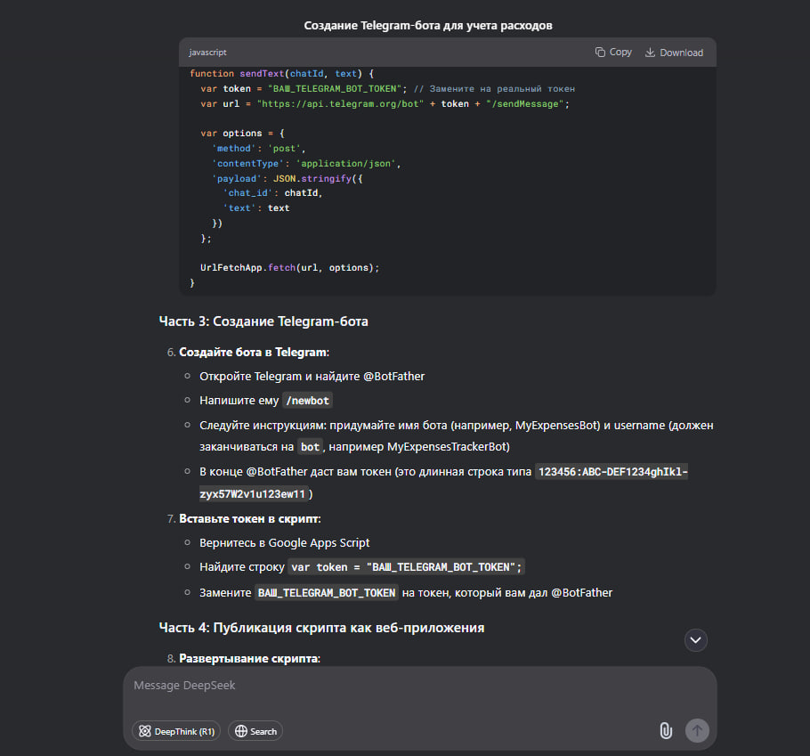The image size is (810, 756).
Task: Click the chat title about the Telegram-бота для учета расходов
Action: 428,25
